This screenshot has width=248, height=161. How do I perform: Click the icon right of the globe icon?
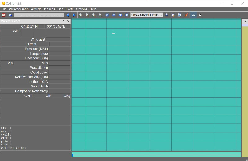(x=173, y=15)
